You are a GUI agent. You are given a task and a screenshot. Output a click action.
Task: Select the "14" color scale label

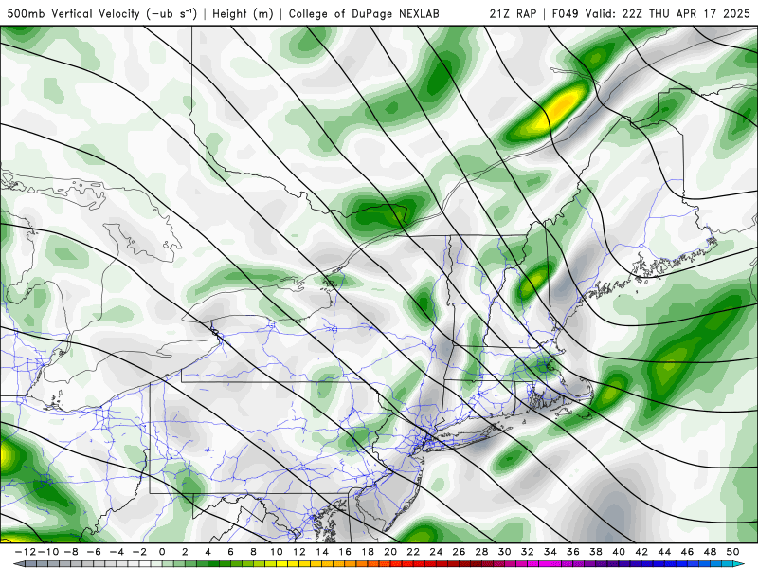pos(322,552)
